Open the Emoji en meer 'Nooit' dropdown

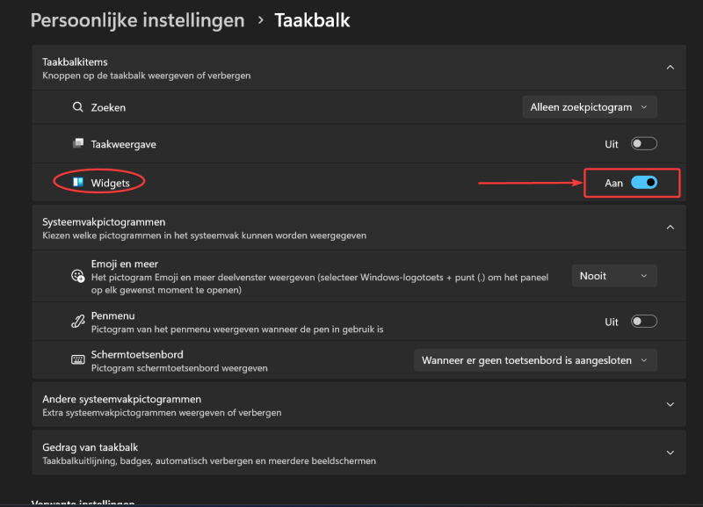613,276
